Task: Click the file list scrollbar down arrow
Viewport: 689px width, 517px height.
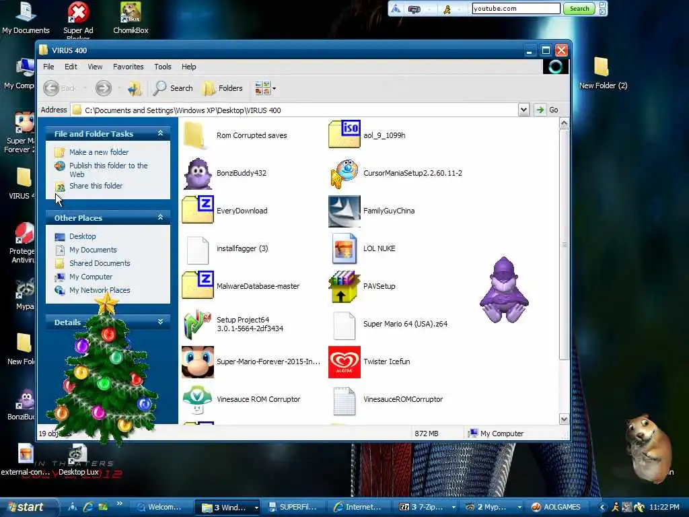Action: 565,419
